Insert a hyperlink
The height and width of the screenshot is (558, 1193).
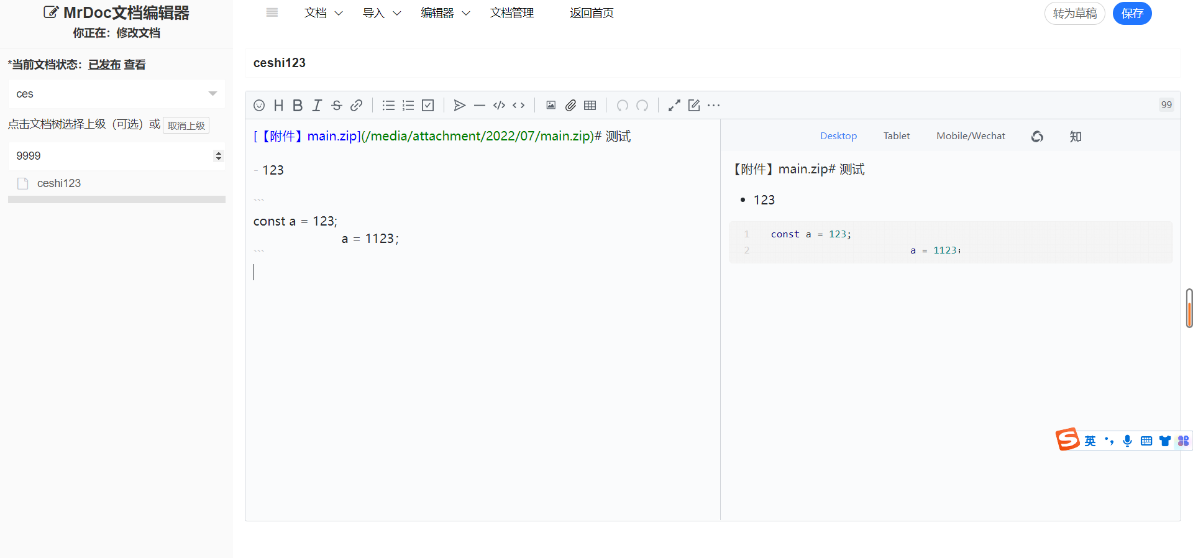tap(356, 106)
